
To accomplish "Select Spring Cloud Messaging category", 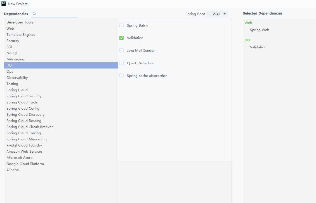I will tap(61, 139).
